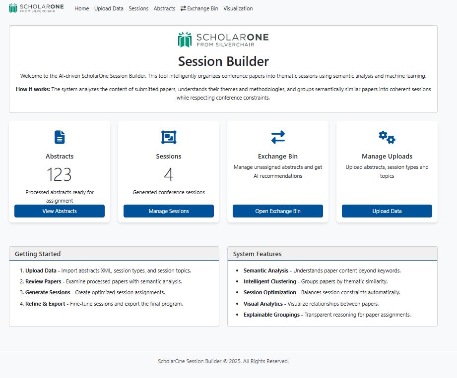Click the Session Builder heading
The height and width of the screenshot is (378, 457).
(x=223, y=61)
